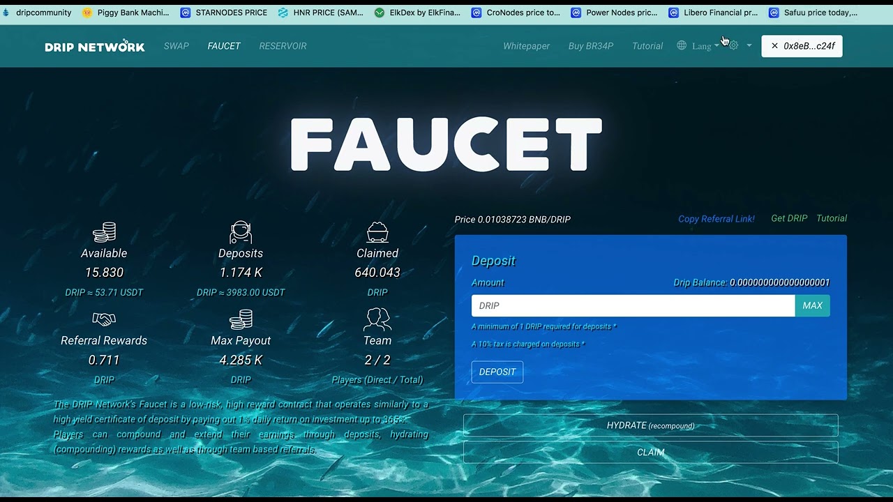The height and width of the screenshot is (502, 893).
Task: Click the Available coins stack icon
Action: coord(104,232)
